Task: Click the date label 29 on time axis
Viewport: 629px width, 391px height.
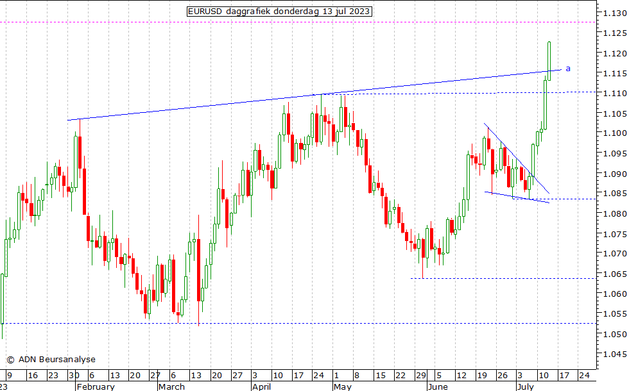Action: [421, 376]
